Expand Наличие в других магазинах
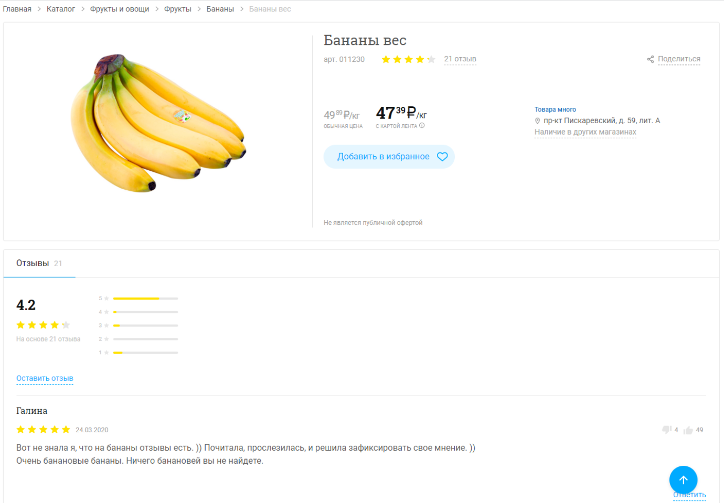Screen dimensions: 724x503 [585, 132]
